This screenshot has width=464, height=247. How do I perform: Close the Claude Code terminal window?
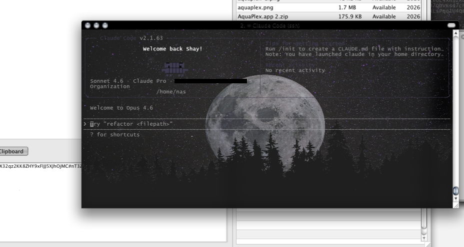pyautogui.click(x=87, y=25)
